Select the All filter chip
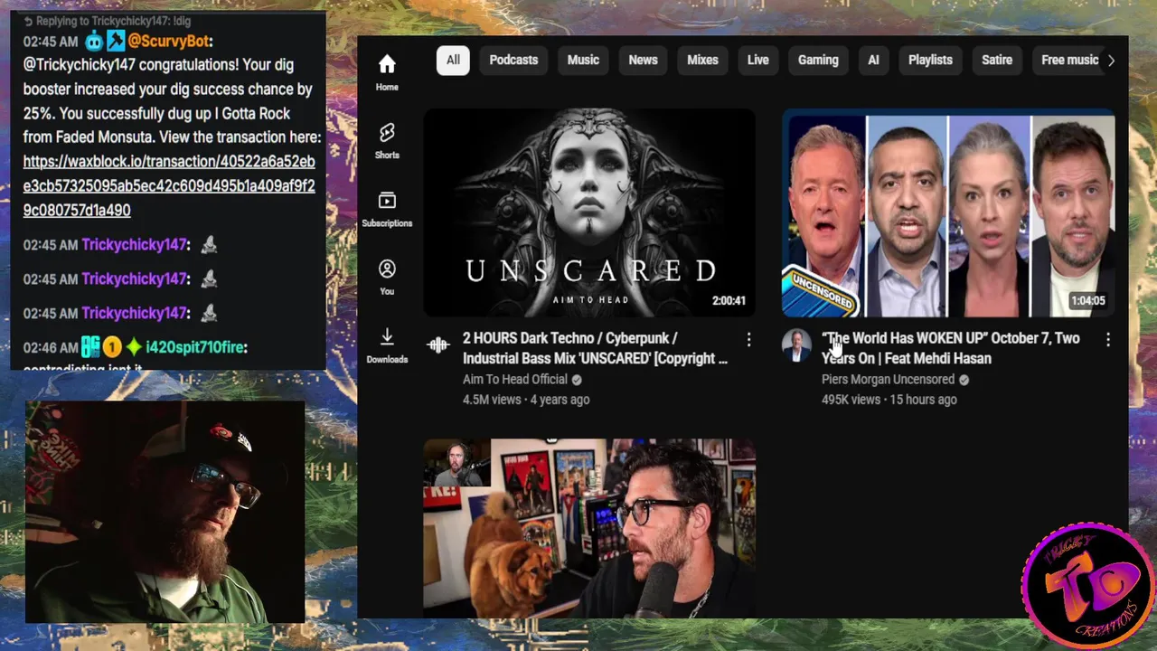 (x=453, y=60)
